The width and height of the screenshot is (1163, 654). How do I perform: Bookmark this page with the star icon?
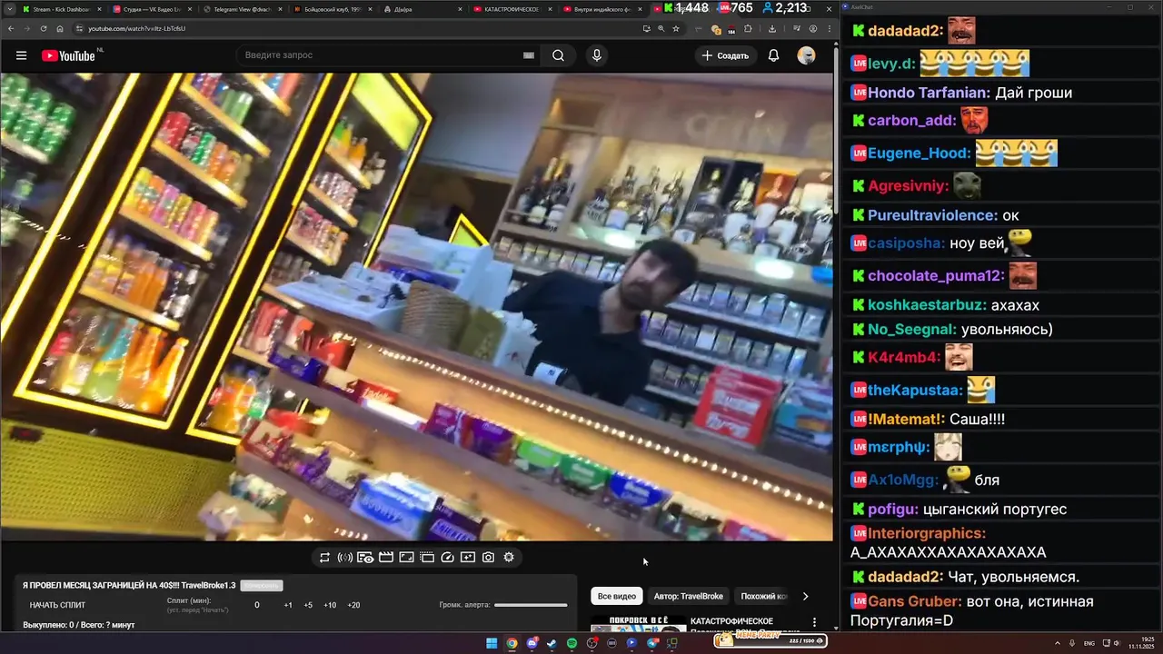(x=675, y=28)
